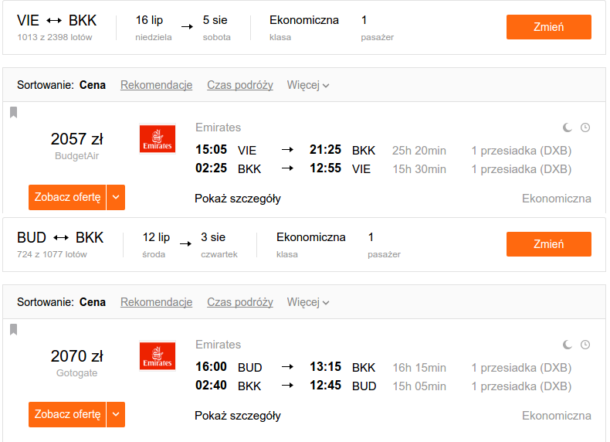Show details via Pokaż szczegóły on VIE flight
This screenshot has width=610, height=442.
point(238,199)
